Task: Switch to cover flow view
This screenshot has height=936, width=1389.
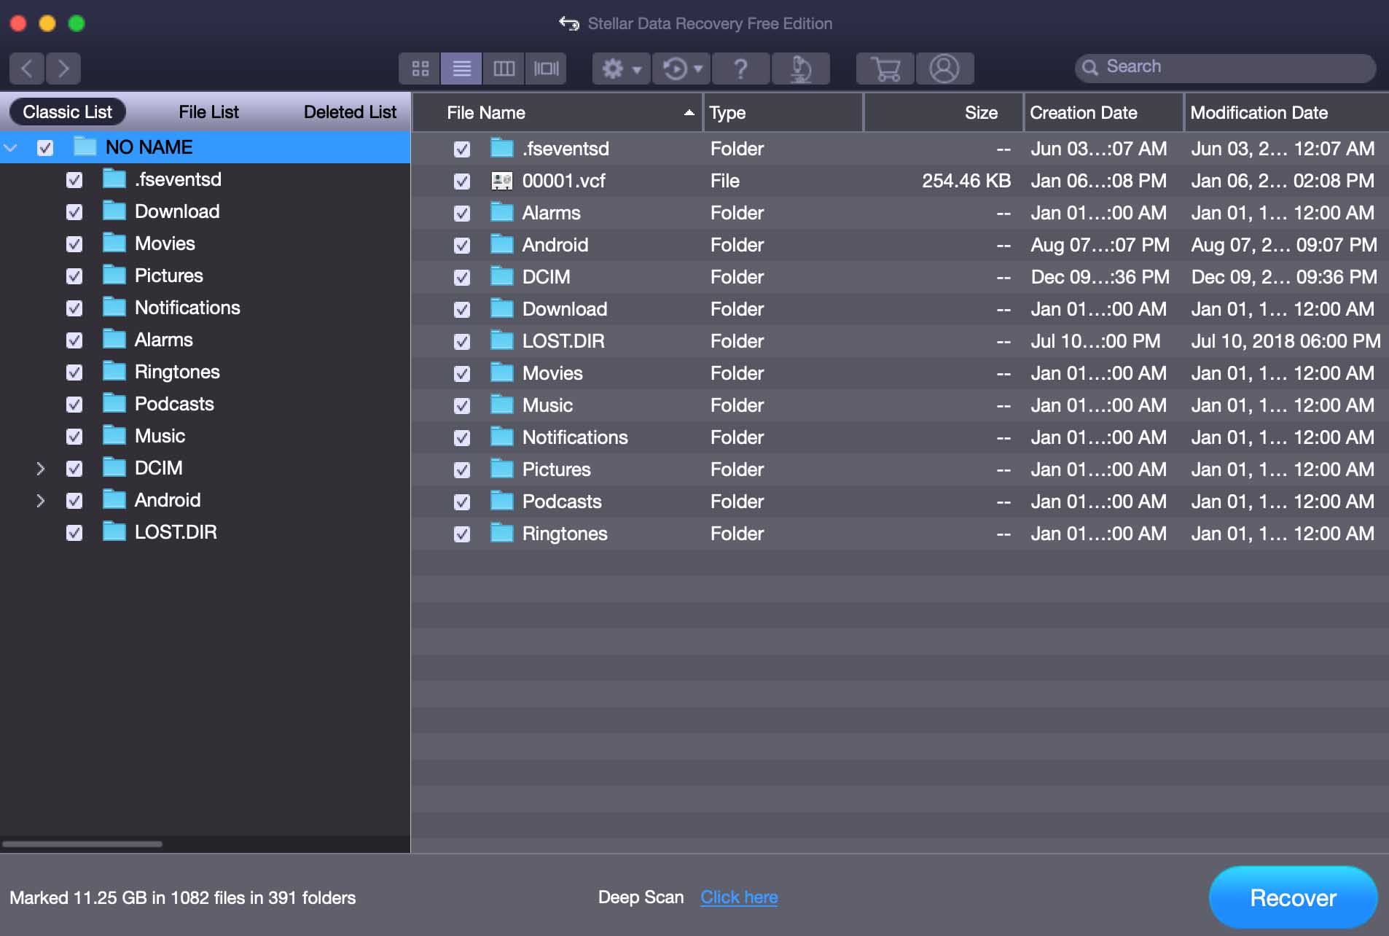Action: [546, 69]
